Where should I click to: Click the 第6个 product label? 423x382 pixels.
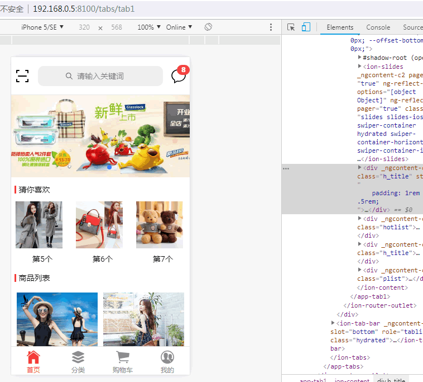103,259
